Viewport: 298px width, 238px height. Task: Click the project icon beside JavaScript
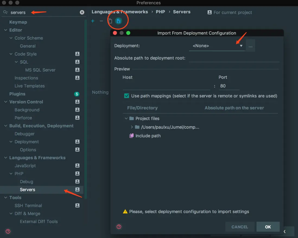(77, 165)
